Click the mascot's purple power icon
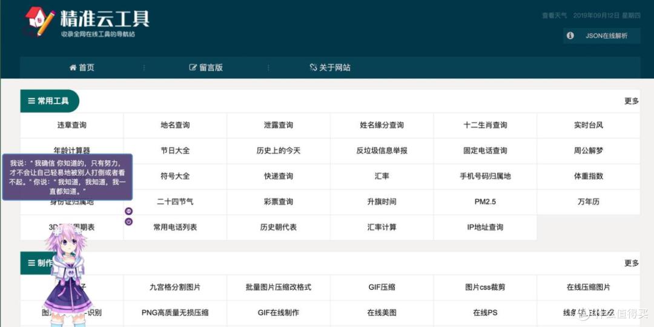Viewport: 654px width, 327px height. [128, 222]
